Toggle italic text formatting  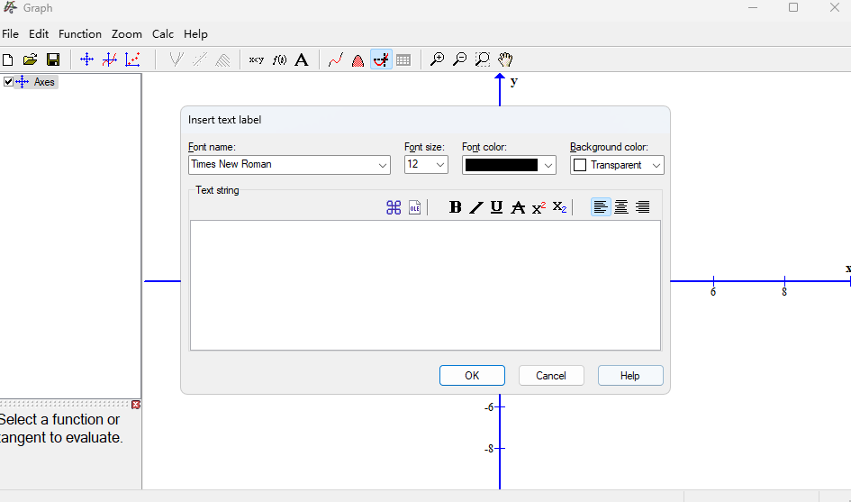click(476, 207)
